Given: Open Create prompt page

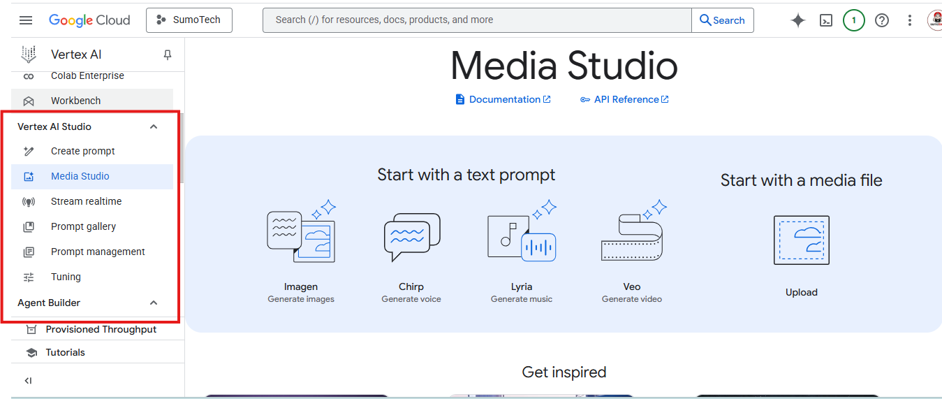Looking at the screenshot, I should tap(92, 151).
